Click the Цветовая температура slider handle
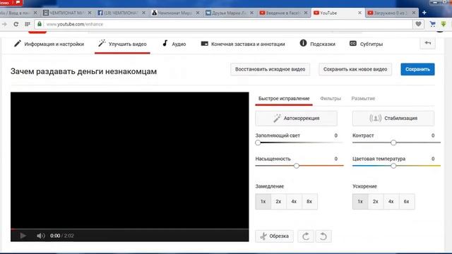 coord(393,166)
